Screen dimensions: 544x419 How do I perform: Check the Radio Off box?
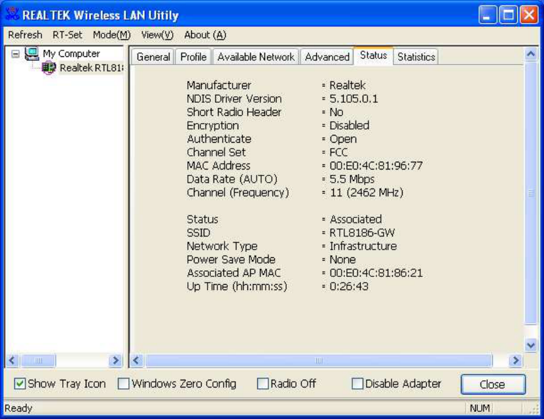(263, 384)
